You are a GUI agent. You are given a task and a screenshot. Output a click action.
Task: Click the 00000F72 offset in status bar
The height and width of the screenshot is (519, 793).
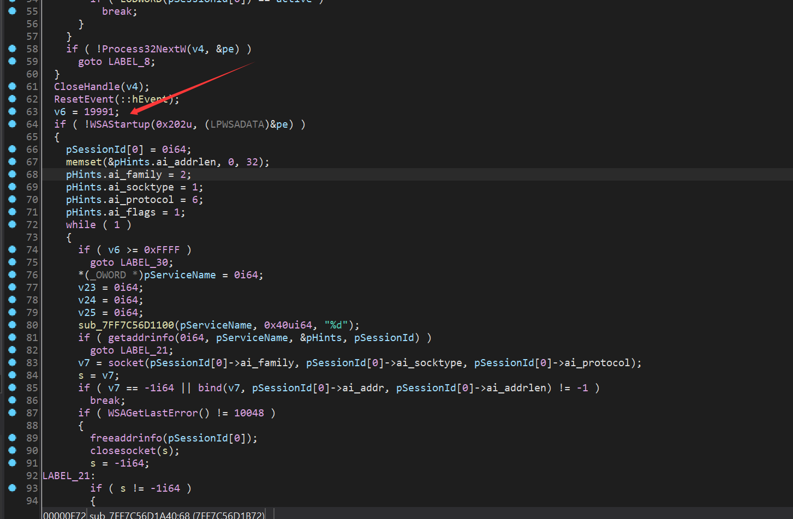click(64, 515)
